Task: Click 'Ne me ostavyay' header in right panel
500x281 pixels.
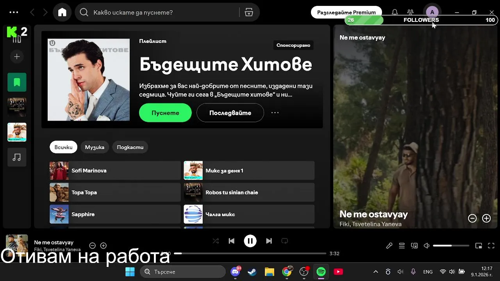Action: 362,37
